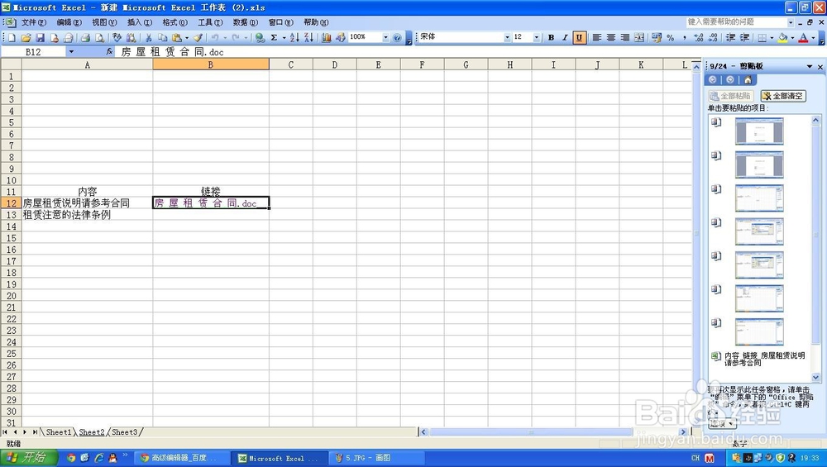This screenshot has width=827, height=467.
Task: Open the 格式(O) menu
Action: tap(175, 22)
